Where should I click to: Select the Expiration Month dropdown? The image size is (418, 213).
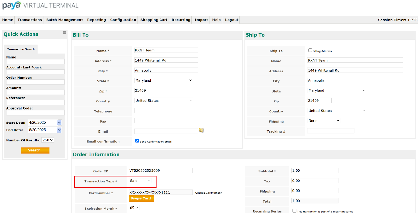tap(134, 208)
